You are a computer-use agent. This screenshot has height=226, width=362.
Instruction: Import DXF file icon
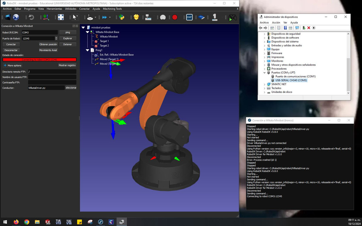click(189, 17)
